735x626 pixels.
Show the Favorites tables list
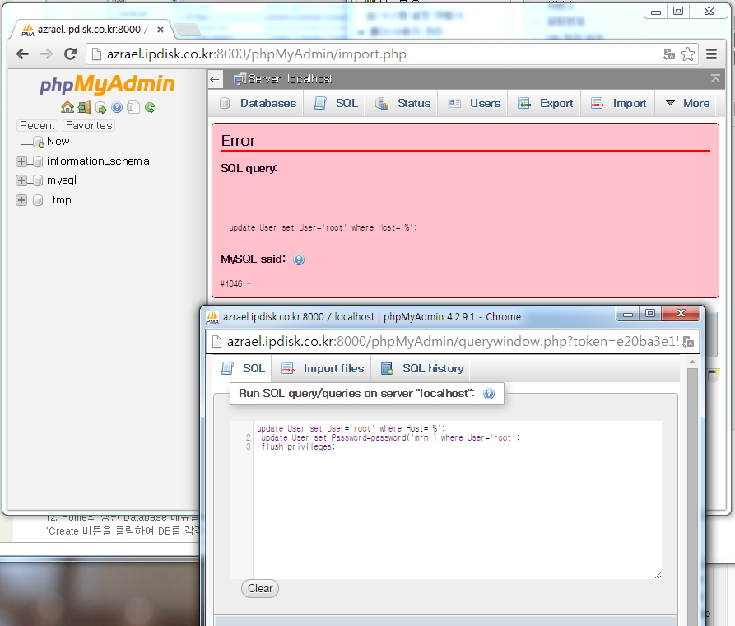coord(89,126)
